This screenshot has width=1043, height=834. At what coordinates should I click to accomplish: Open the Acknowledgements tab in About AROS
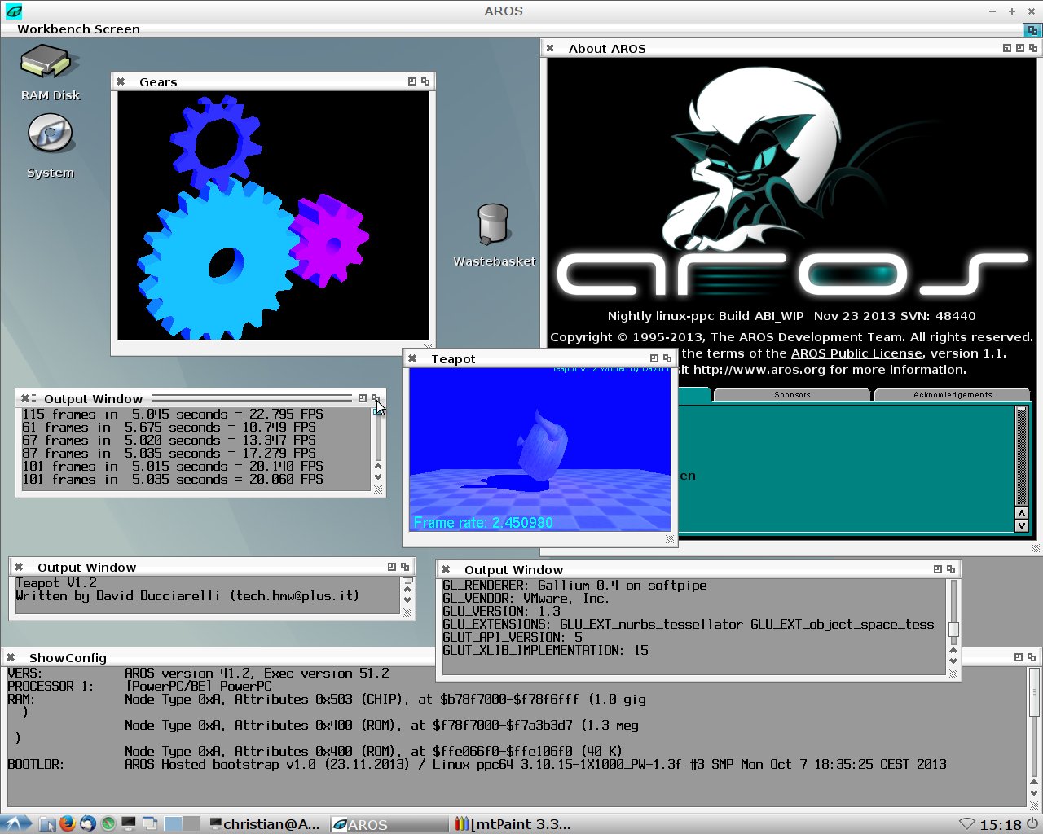click(x=952, y=395)
